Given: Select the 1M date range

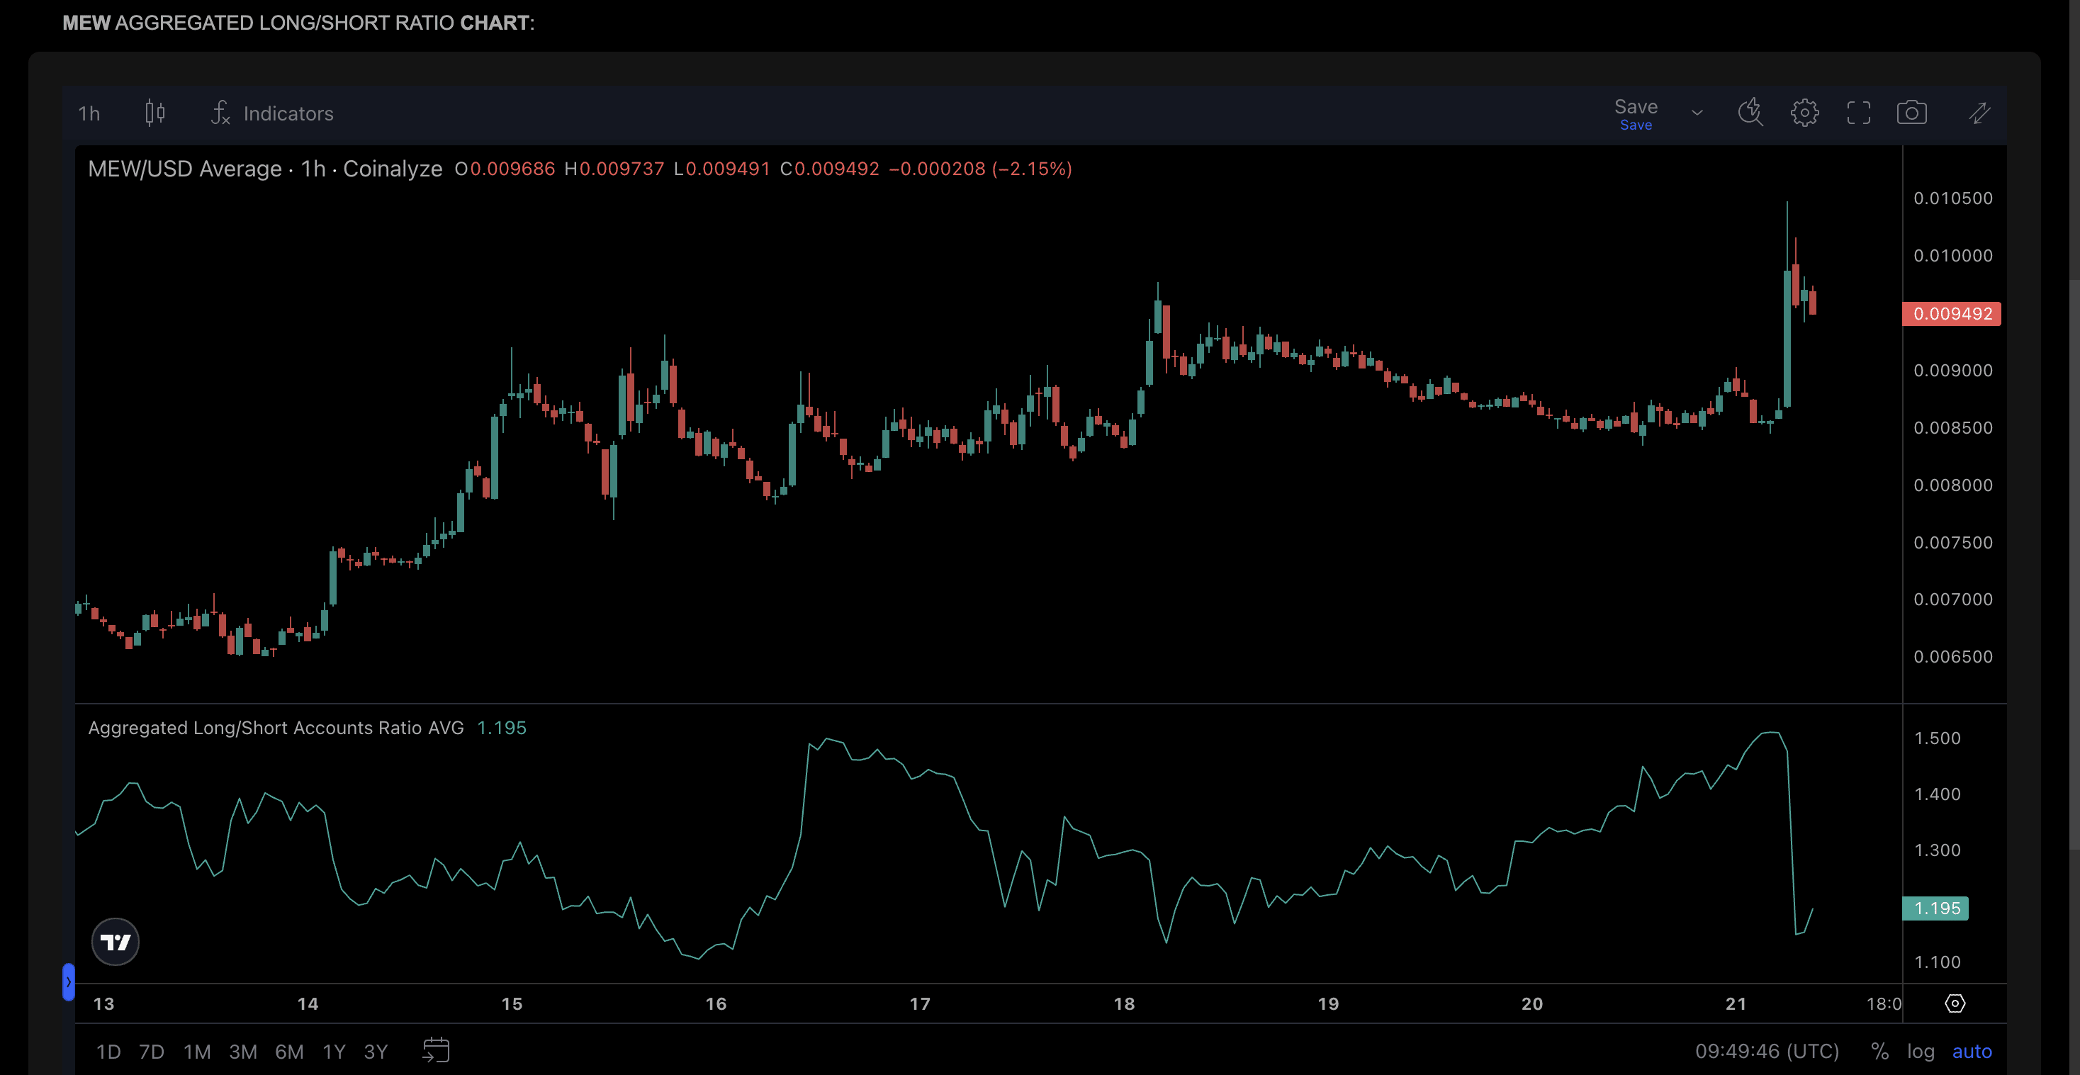Looking at the screenshot, I should coord(196,1052).
